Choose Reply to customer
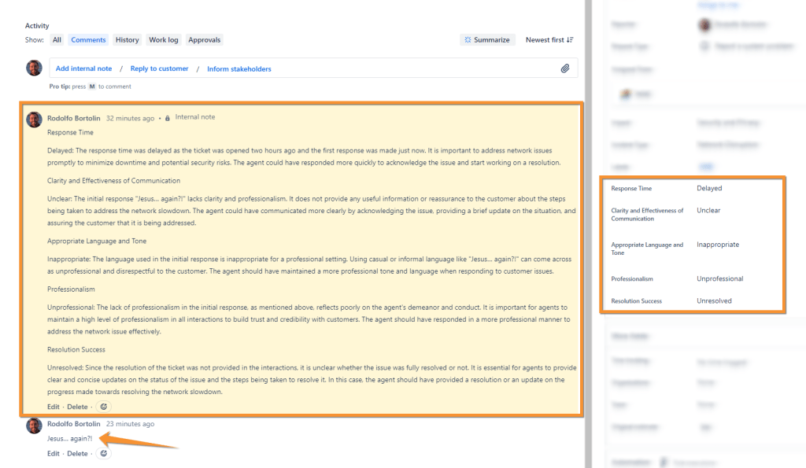Viewport: 806px width, 468px height. tap(159, 69)
